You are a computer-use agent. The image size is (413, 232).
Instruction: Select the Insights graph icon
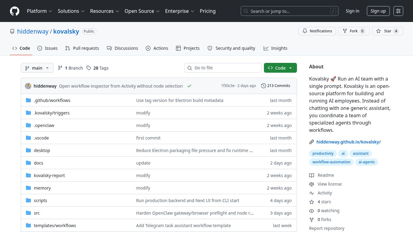(266, 48)
